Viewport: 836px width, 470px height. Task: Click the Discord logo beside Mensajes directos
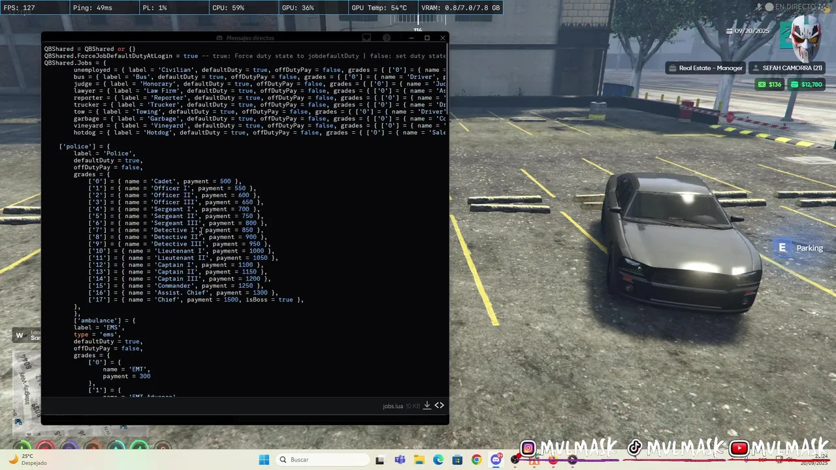coord(219,39)
